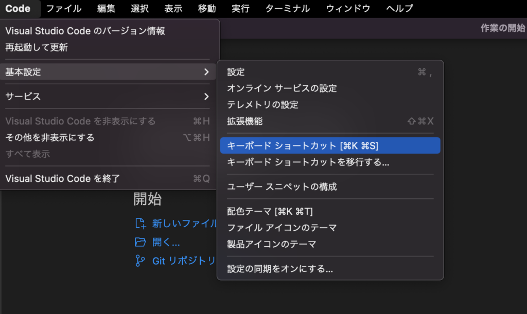Click ユーザー スニペットの構成 entry
The image size is (527, 314).
pos(282,187)
